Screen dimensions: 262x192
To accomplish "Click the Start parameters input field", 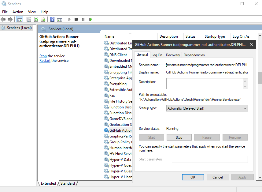I will pos(210,159).
